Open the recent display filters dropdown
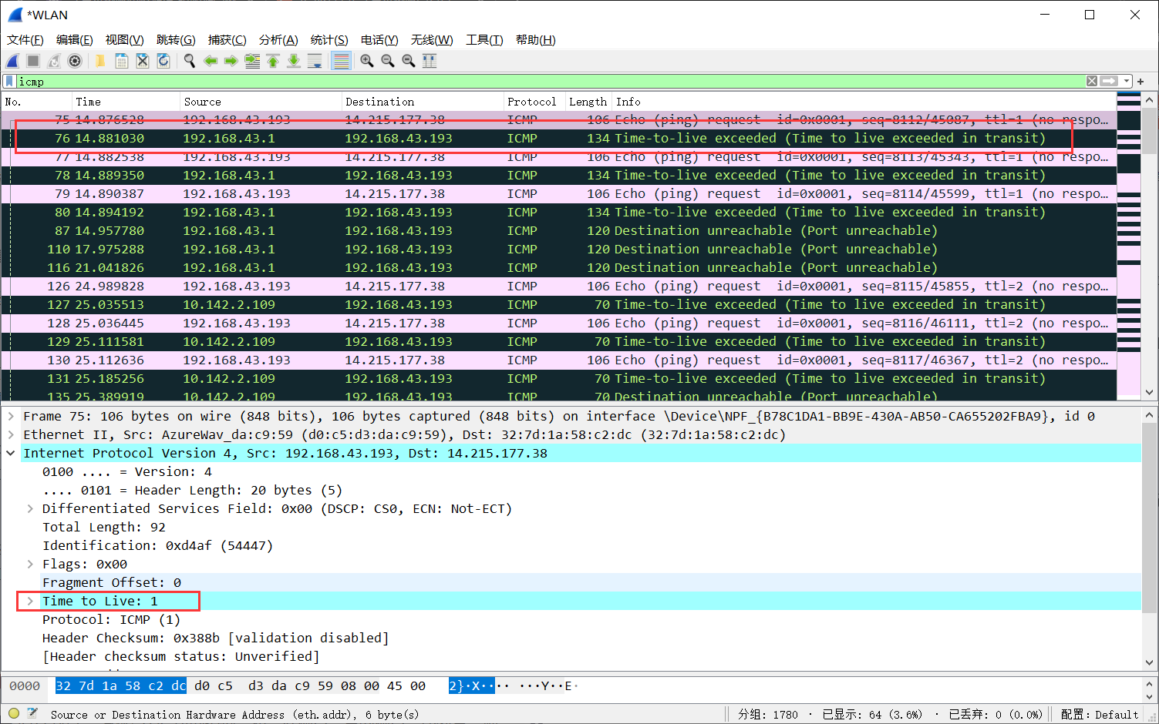Viewport: 1159px width, 724px height. [1127, 81]
